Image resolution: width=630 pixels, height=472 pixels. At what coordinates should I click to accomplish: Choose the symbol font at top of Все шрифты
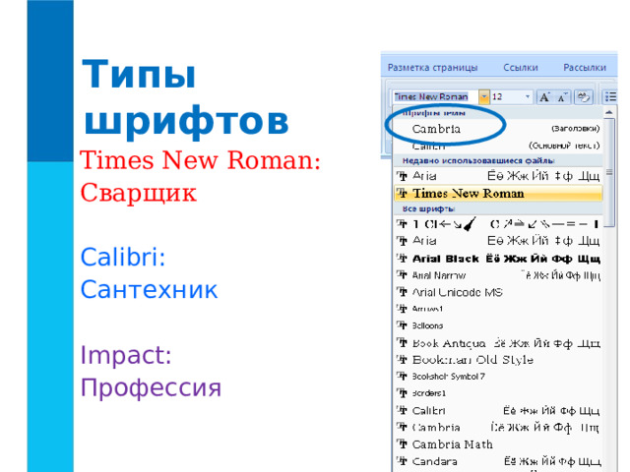pos(498,224)
